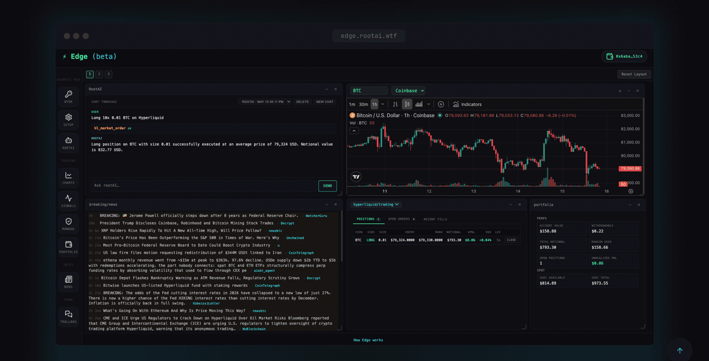This screenshot has height=361, width=709.
Task: Click the wallet address 0x6aba…53c4 button
Action: tap(624, 56)
